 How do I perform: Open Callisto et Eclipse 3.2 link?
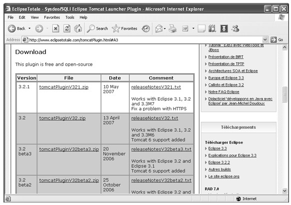[226, 85]
